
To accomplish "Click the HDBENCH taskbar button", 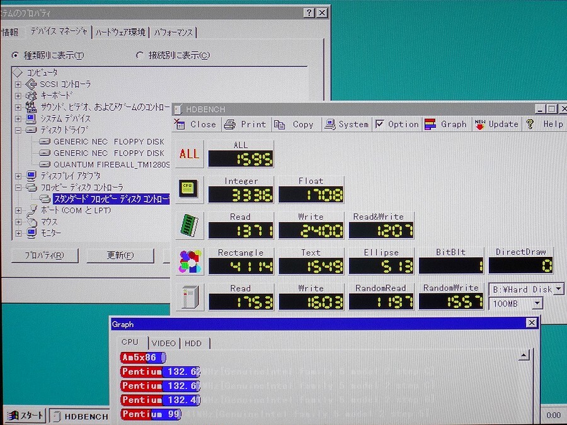I will (79, 416).
